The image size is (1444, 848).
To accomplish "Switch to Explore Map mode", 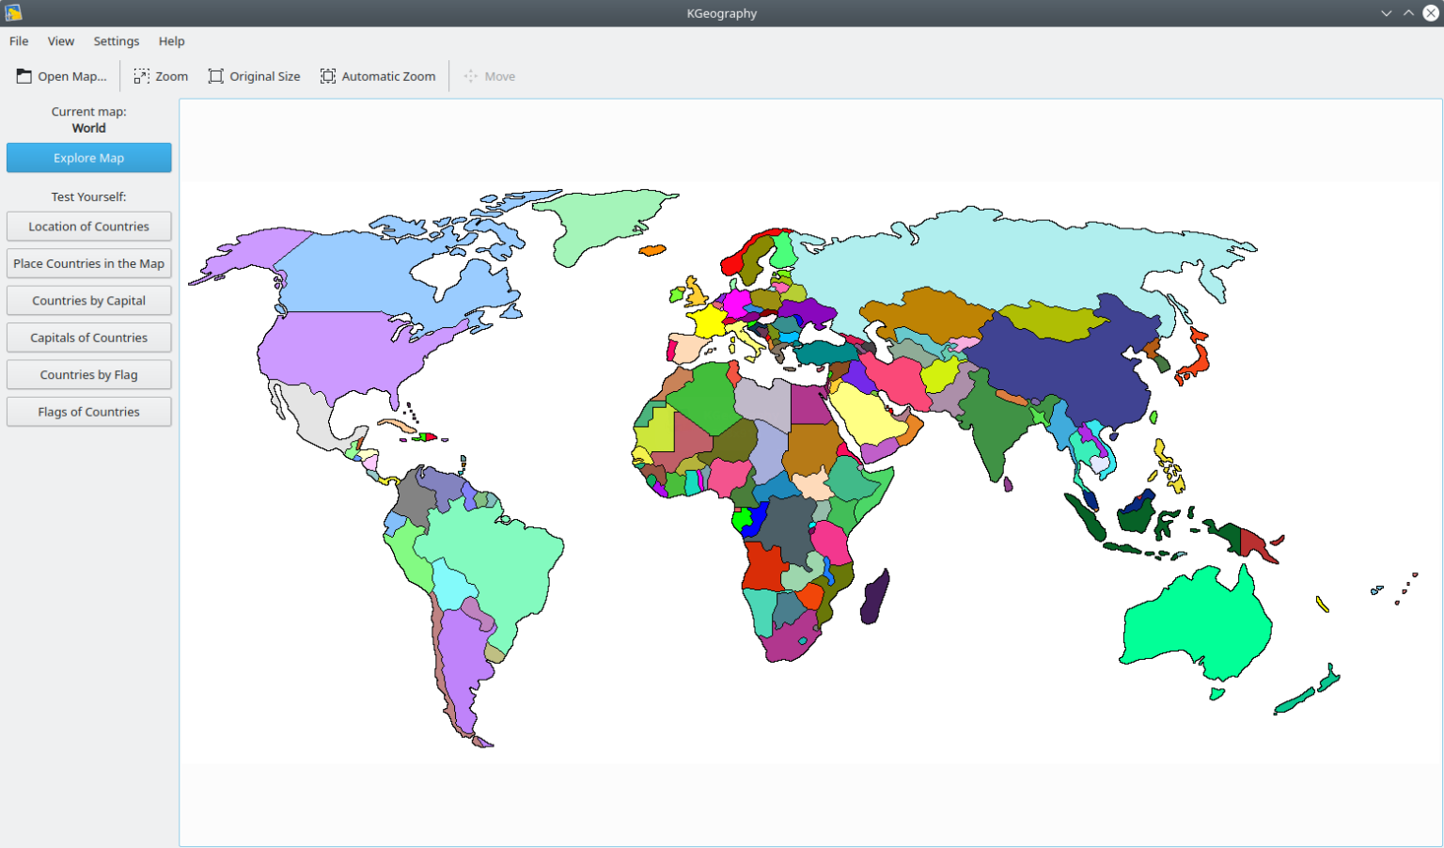I will (88, 157).
